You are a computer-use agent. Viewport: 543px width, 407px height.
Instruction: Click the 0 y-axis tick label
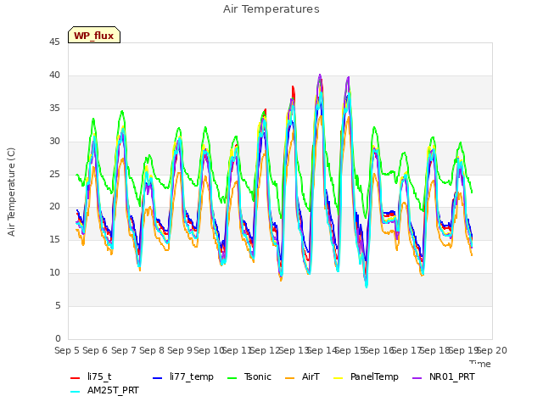click(58, 338)
